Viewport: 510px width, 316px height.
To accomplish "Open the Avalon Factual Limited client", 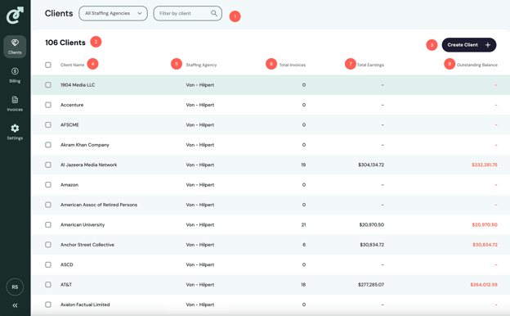I will tap(85, 305).
